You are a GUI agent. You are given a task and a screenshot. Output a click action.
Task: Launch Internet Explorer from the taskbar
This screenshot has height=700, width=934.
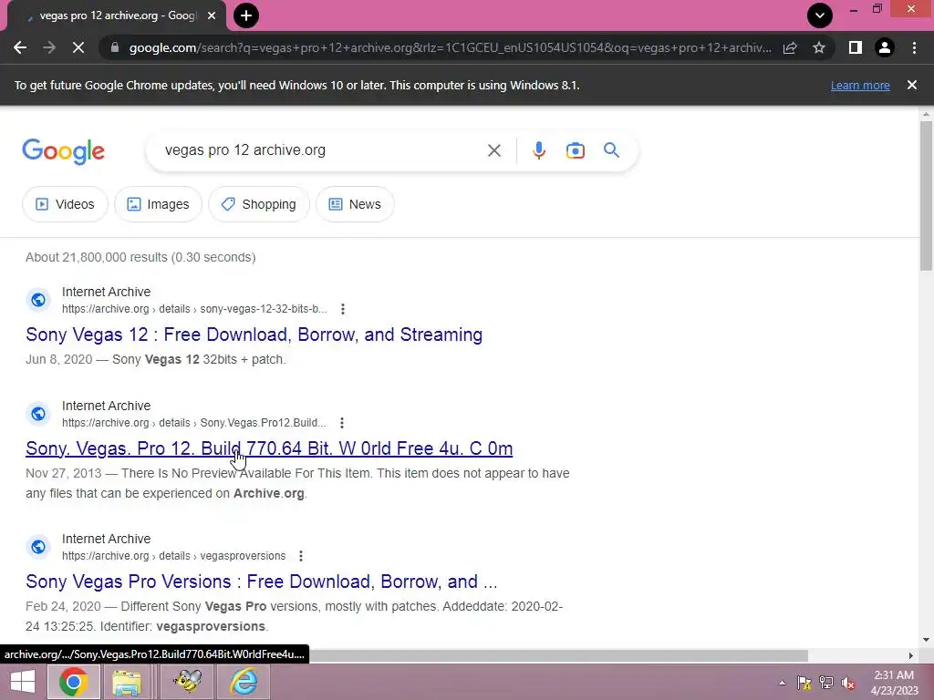coord(244,682)
